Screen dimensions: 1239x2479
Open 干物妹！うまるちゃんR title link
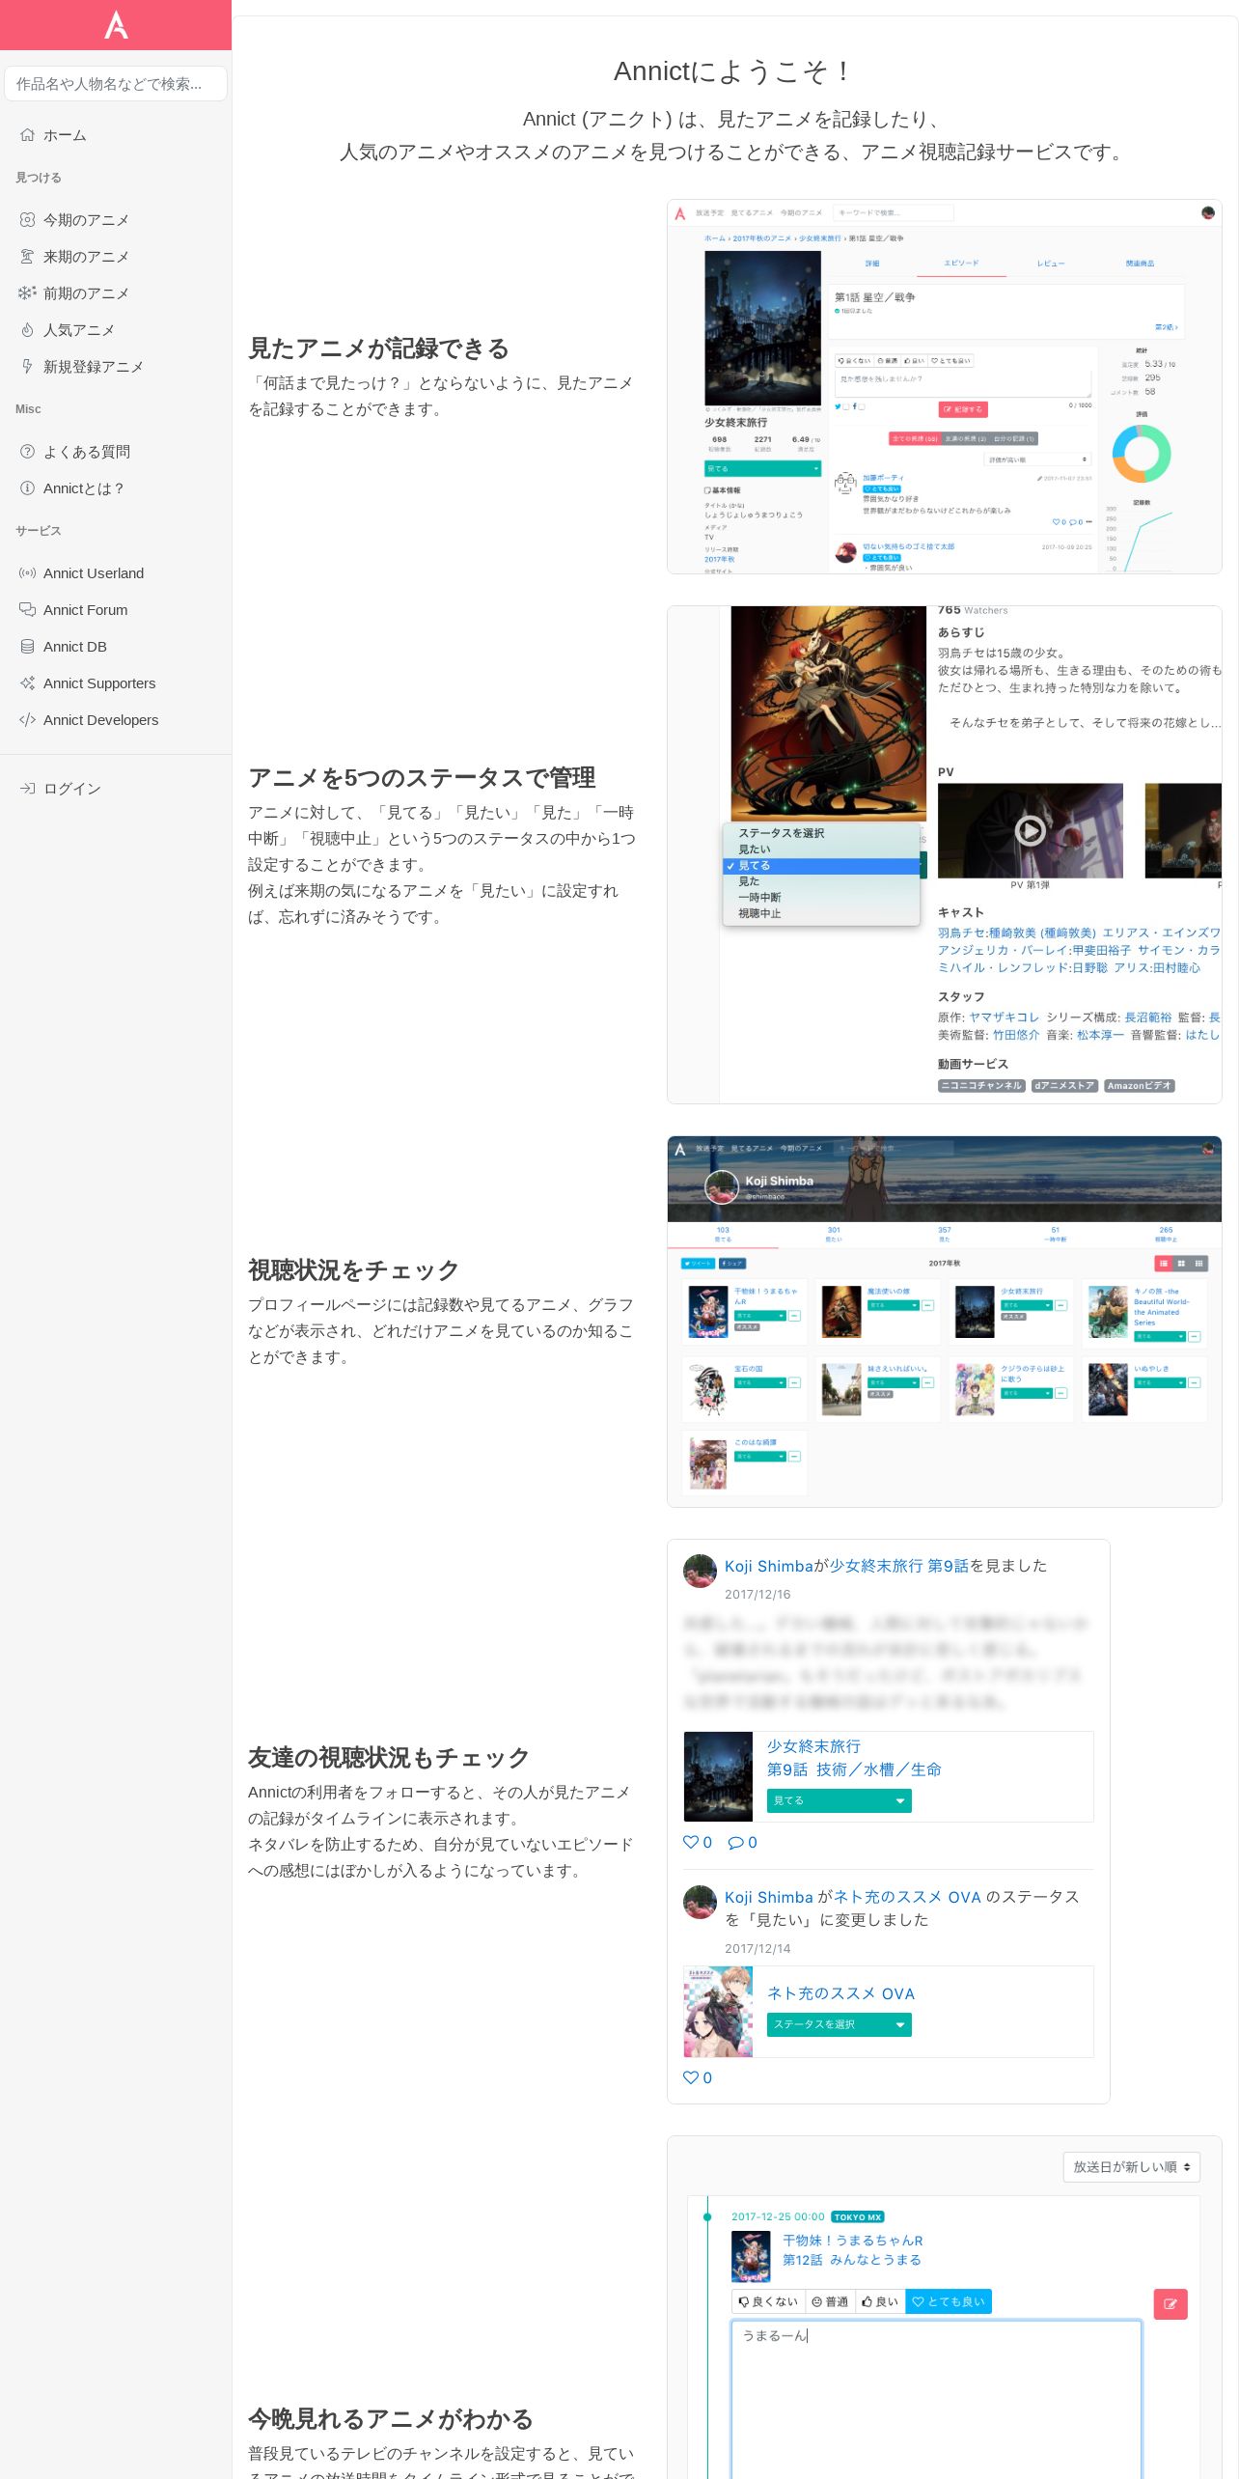tap(853, 2241)
